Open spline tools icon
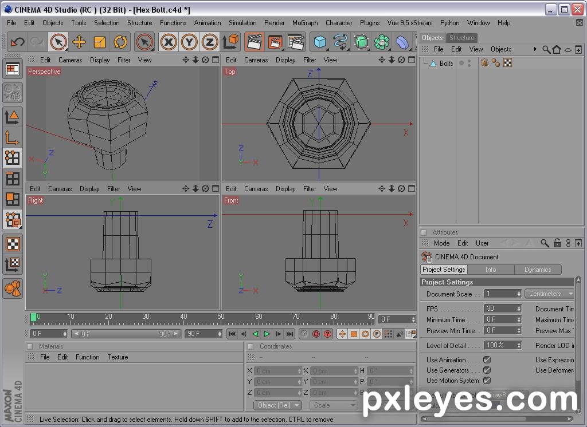The image size is (587, 427). tap(341, 42)
